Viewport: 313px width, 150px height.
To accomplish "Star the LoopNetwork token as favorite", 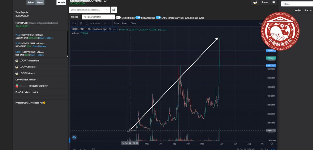I will [x=105, y=1].
